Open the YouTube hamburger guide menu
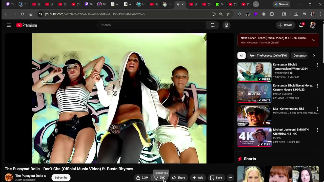324x182 pixels. coord(9,25)
